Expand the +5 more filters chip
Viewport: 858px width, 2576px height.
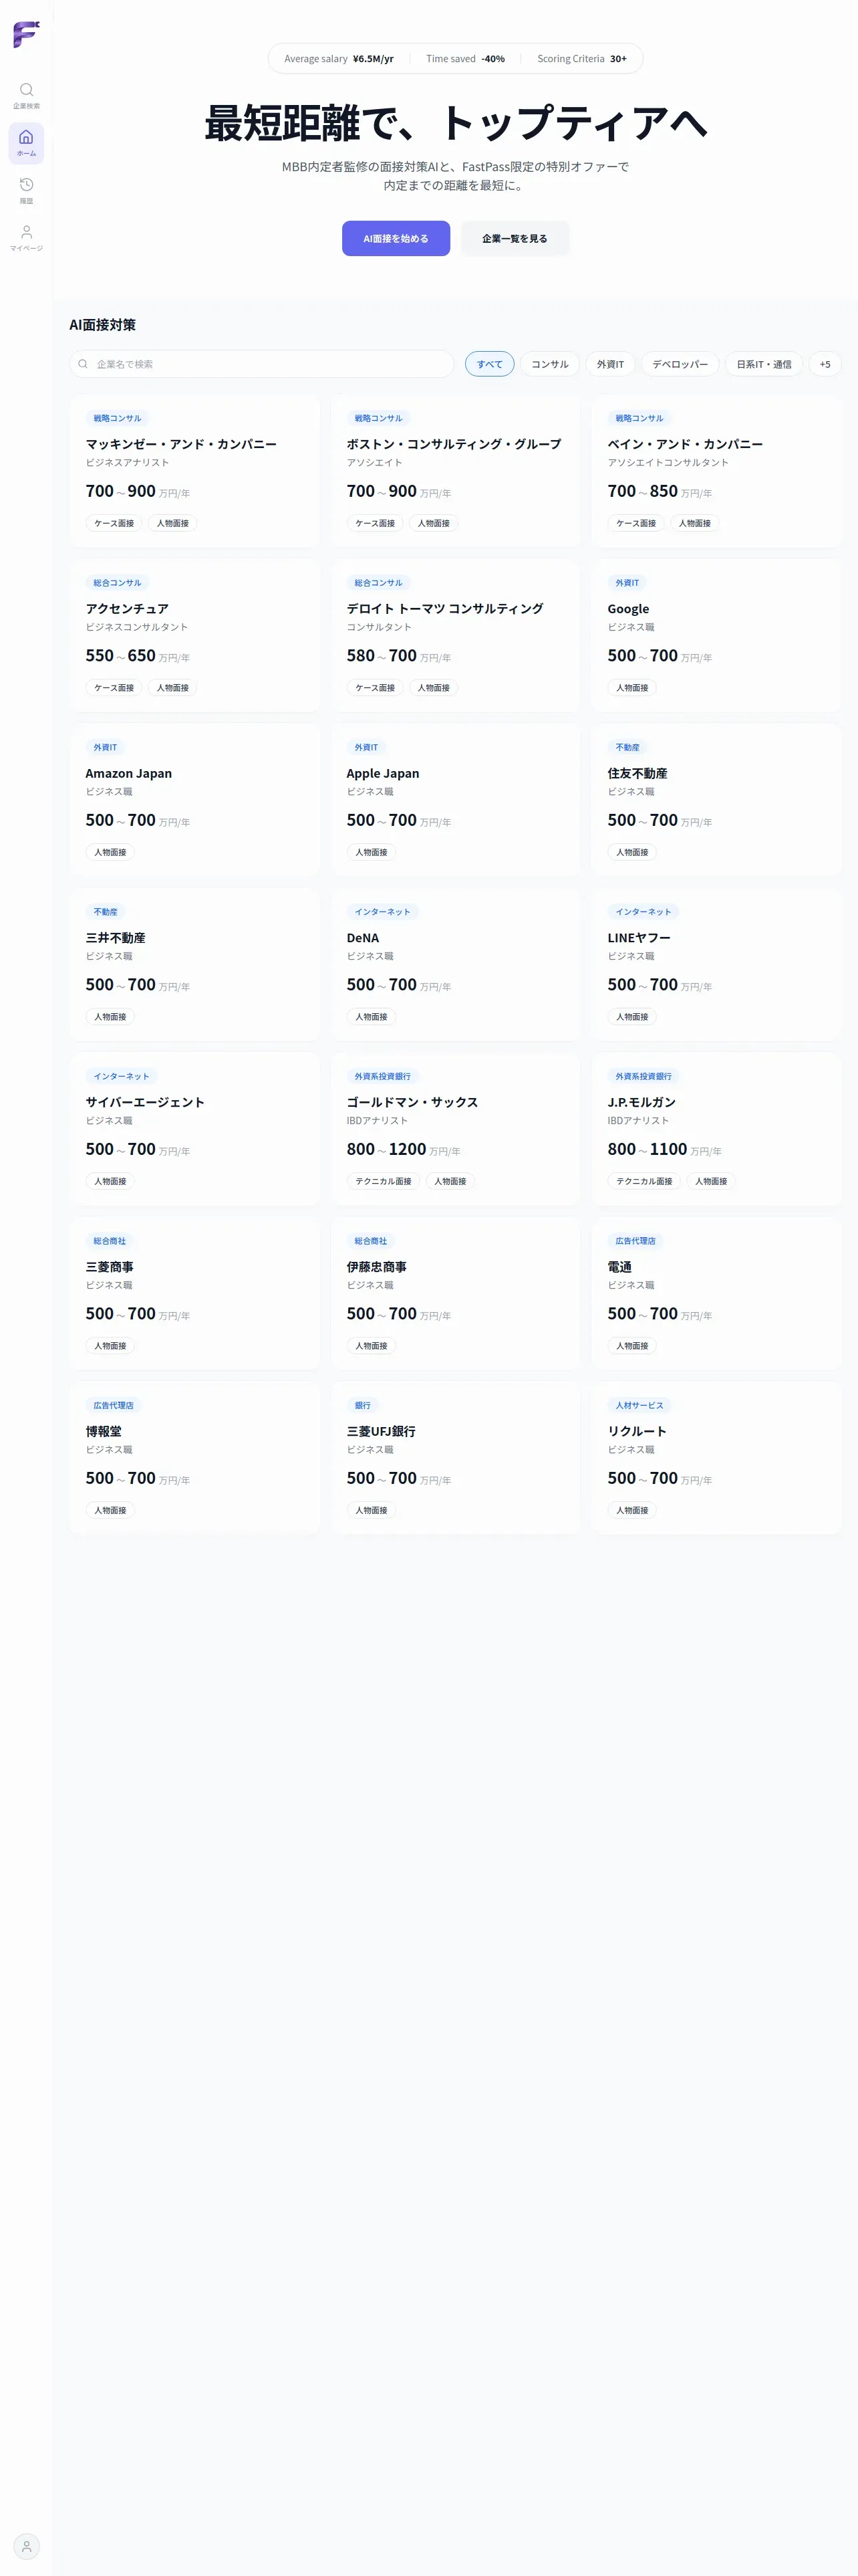[825, 364]
